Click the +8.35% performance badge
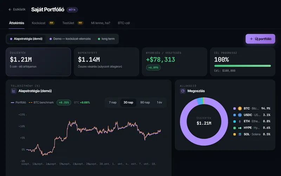 coord(64,102)
